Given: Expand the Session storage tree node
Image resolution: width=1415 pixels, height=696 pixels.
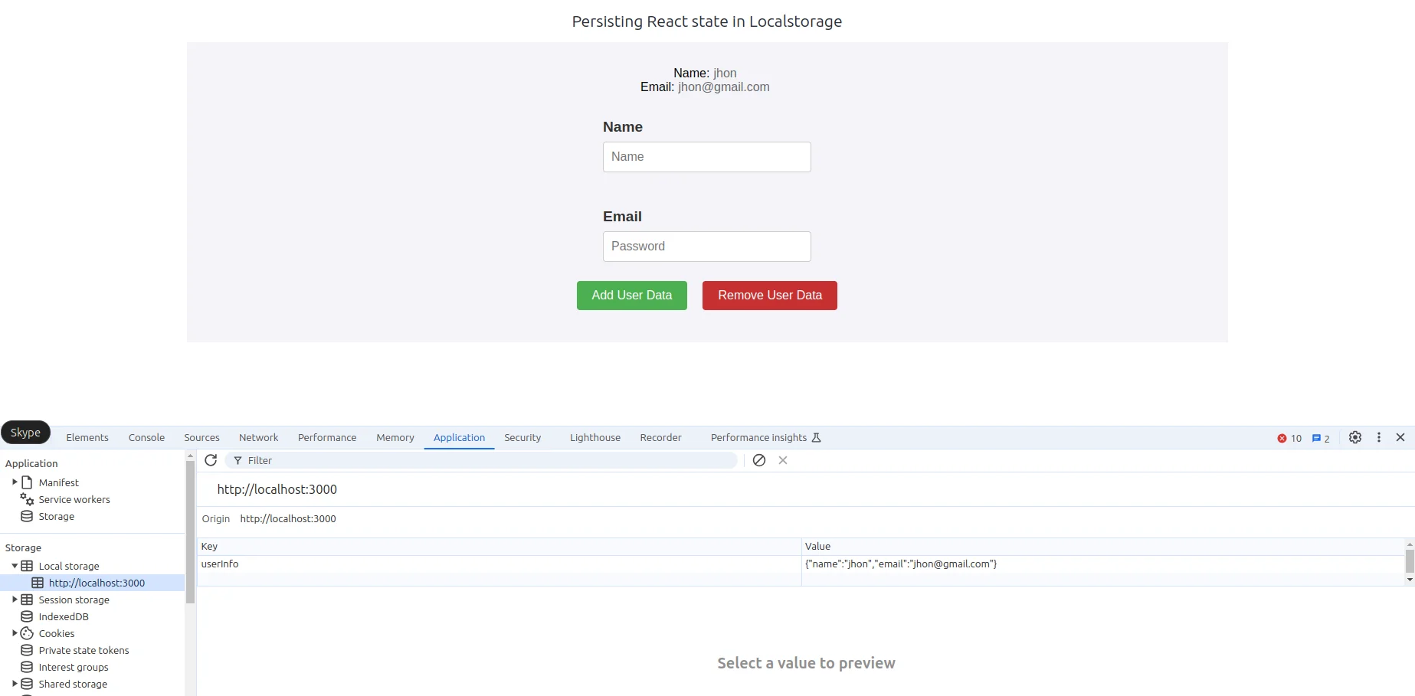Looking at the screenshot, I should coord(15,600).
